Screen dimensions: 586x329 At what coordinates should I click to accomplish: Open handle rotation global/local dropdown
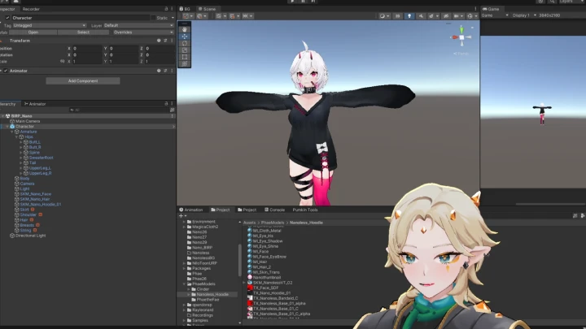[x=202, y=16]
